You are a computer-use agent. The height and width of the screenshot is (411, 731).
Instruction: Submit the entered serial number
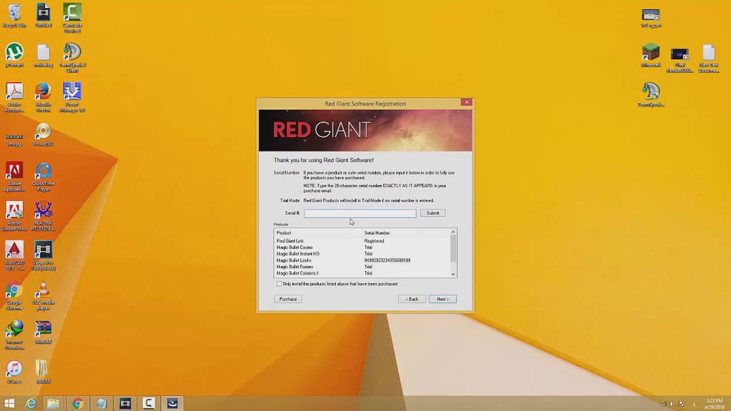click(x=433, y=213)
